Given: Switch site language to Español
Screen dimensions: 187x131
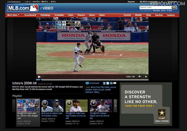Looking at the screenshot, I should point(36,1).
